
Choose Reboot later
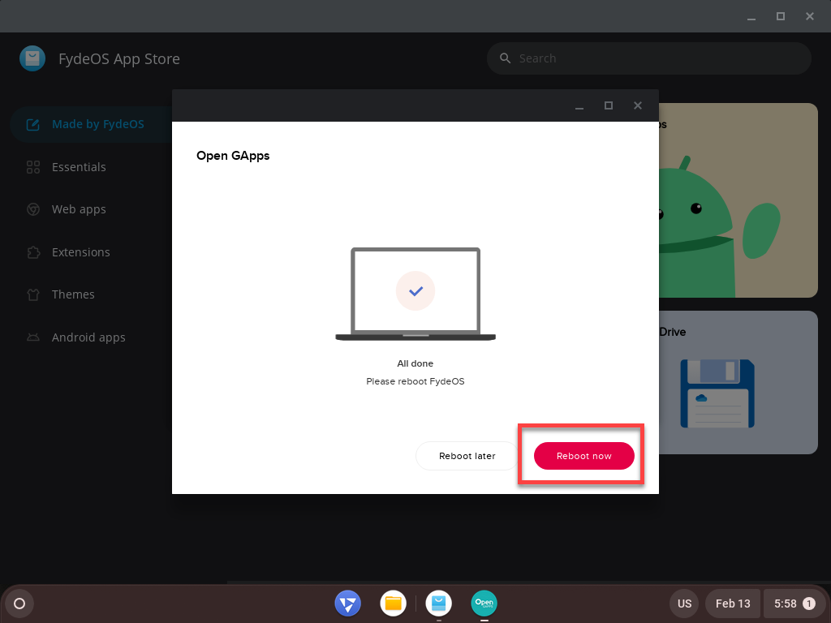point(467,456)
